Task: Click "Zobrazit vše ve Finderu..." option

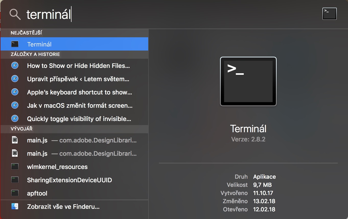Action: click(63, 207)
